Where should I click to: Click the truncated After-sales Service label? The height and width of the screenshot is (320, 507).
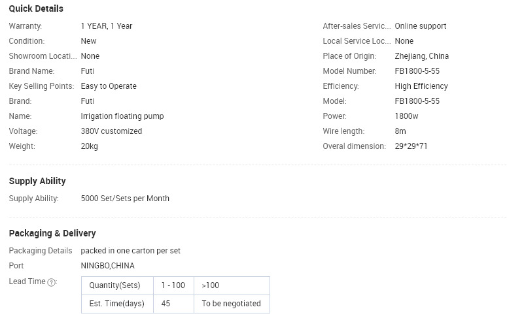click(357, 26)
